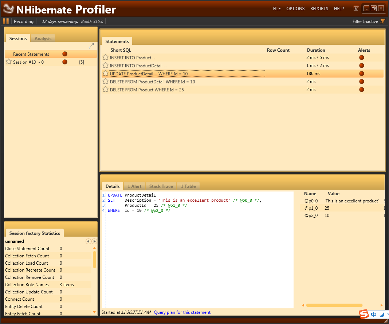Sort by Row Count column header
389x324 pixels.
[278, 50]
